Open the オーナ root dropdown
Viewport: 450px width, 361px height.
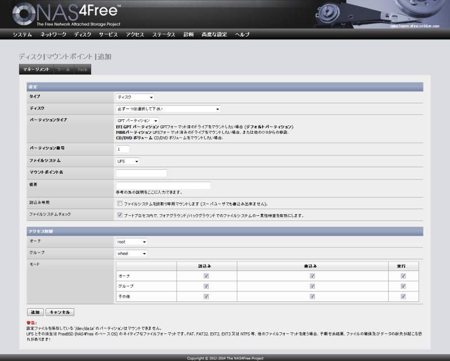[132, 242]
